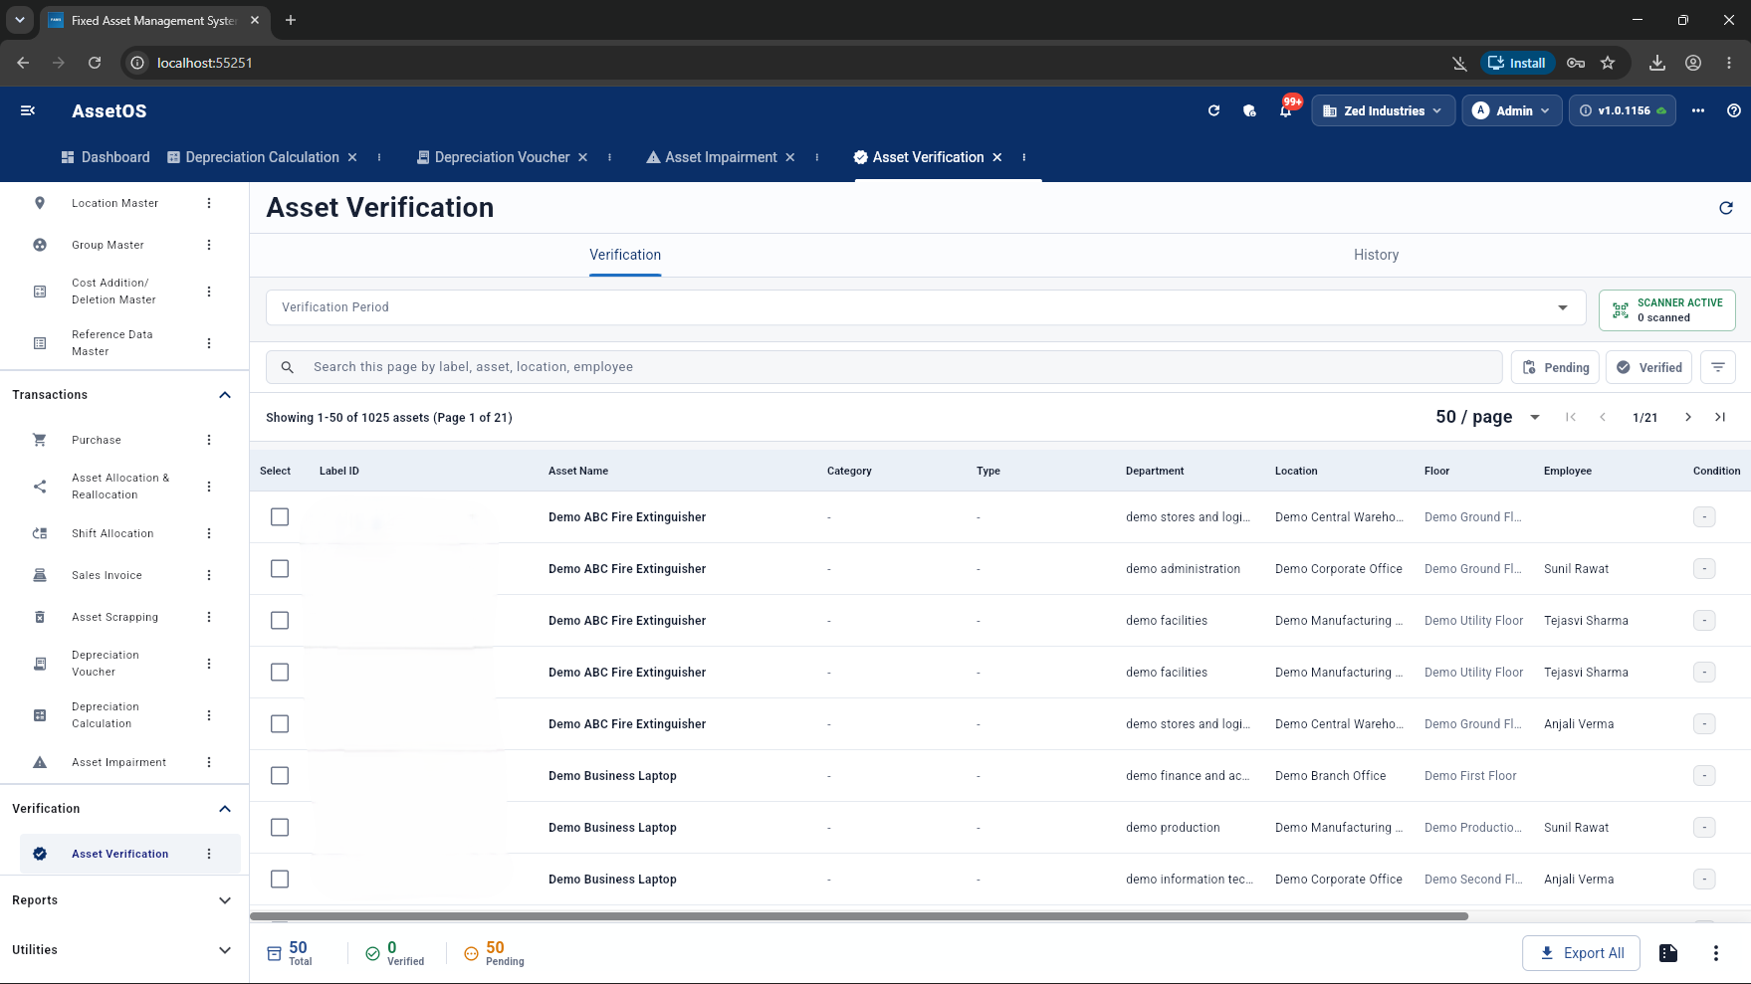Click the Shift Allocation sidebar icon

pyautogui.click(x=40, y=533)
